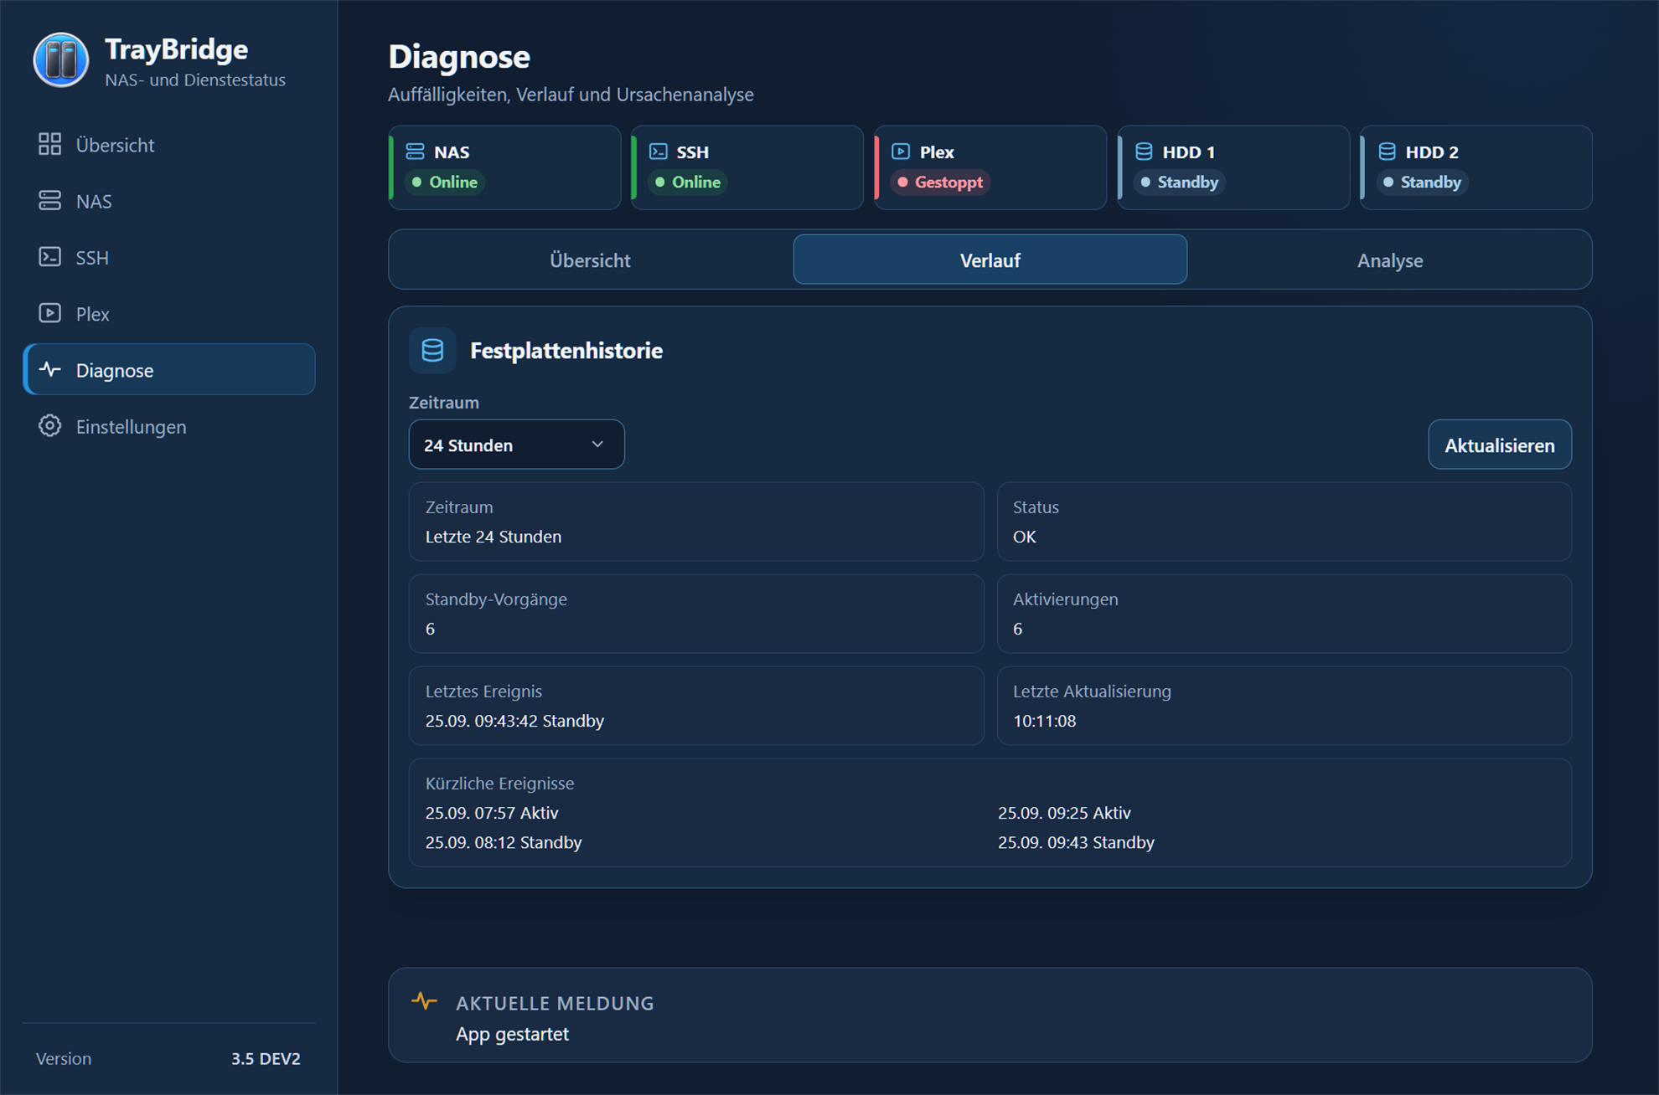Viewport: 1659px width, 1095px height.
Task: Click the Aktualisieren button
Action: tap(1499, 445)
